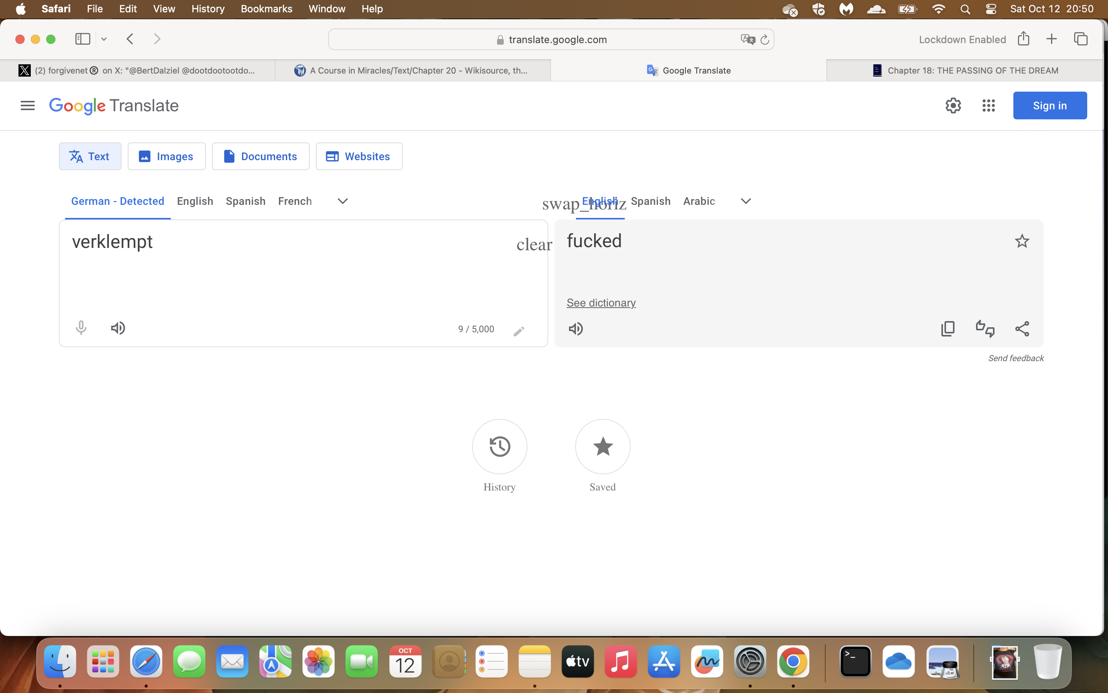Switch to A Course in Miracles Wikisource tab
The width and height of the screenshot is (1108, 693).
coord(412,70)
